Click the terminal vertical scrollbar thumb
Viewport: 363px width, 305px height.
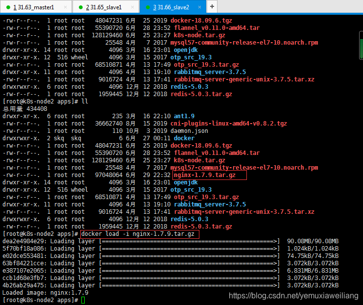coord(361,46)
